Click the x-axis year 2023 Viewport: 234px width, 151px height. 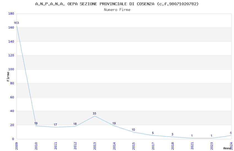212,146
